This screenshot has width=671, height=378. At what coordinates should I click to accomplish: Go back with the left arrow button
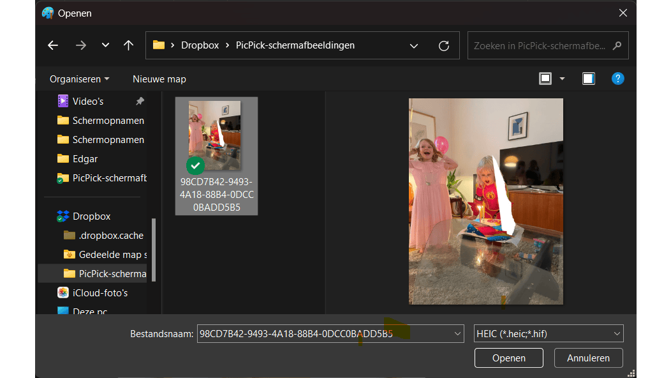click(53, 45)
